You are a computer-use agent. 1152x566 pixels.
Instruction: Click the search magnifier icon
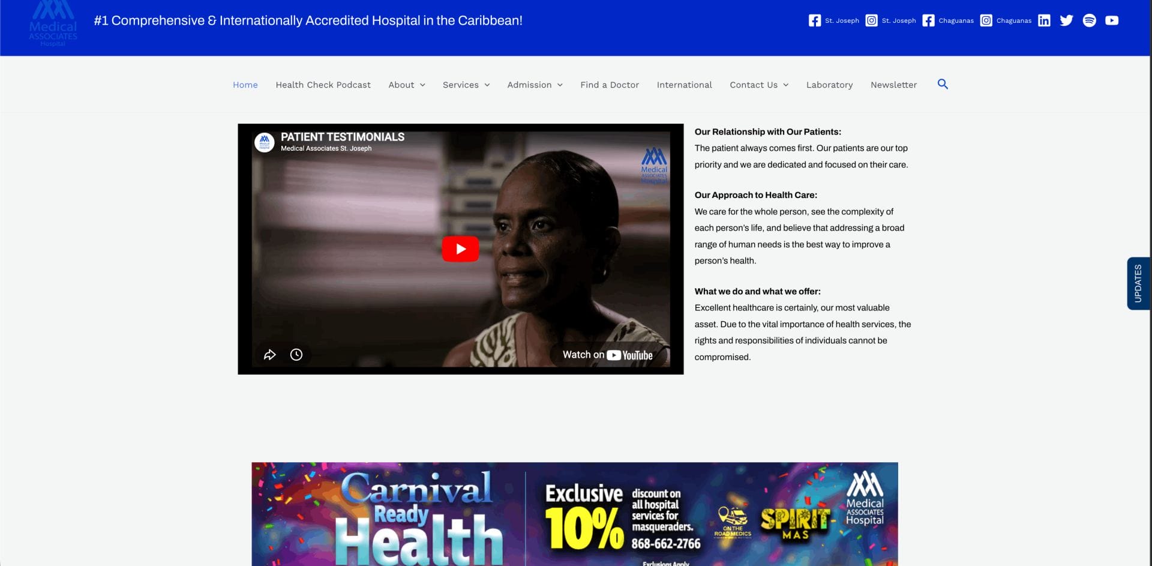tap(943, 84)
